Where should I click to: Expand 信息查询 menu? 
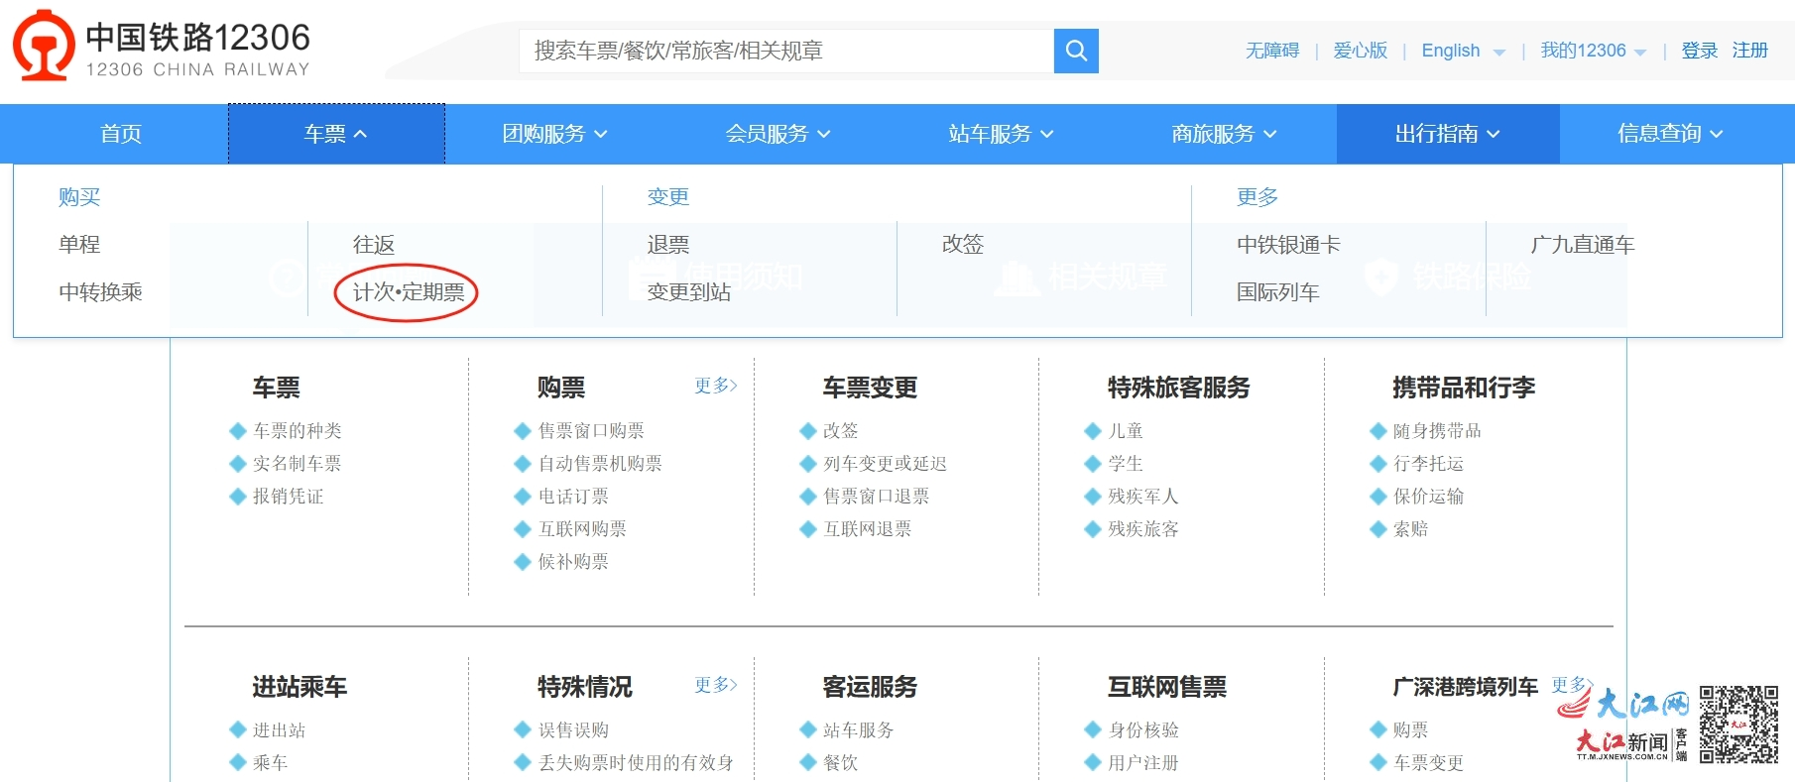(x=1671, y=134)
